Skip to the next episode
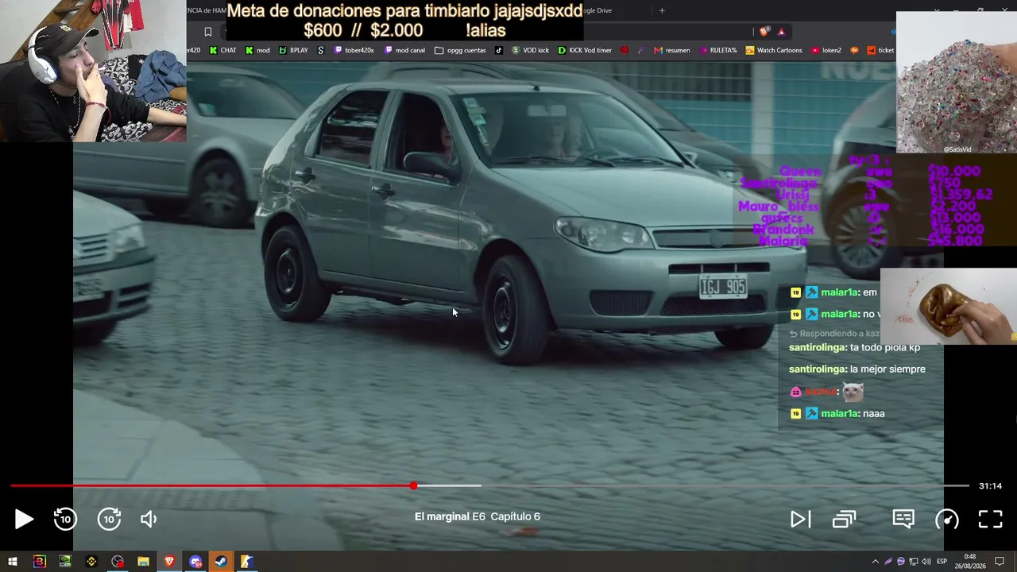This screenshot has height=572, width=1017. [x=800, y=520]
